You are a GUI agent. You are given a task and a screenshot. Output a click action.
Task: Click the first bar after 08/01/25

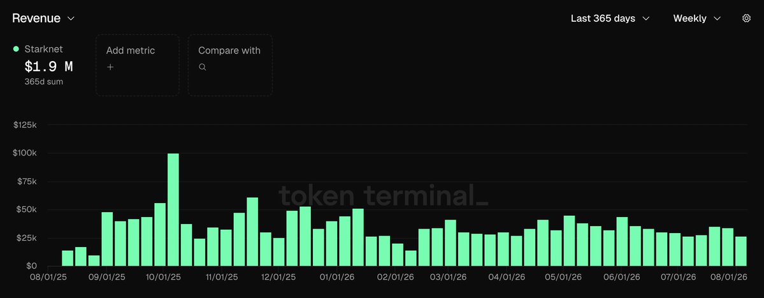[68, 259]
